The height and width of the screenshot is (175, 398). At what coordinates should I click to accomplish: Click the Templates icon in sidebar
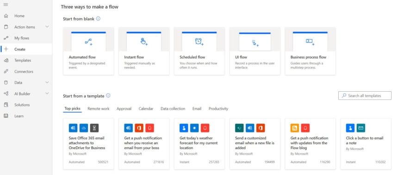point(6,61)
